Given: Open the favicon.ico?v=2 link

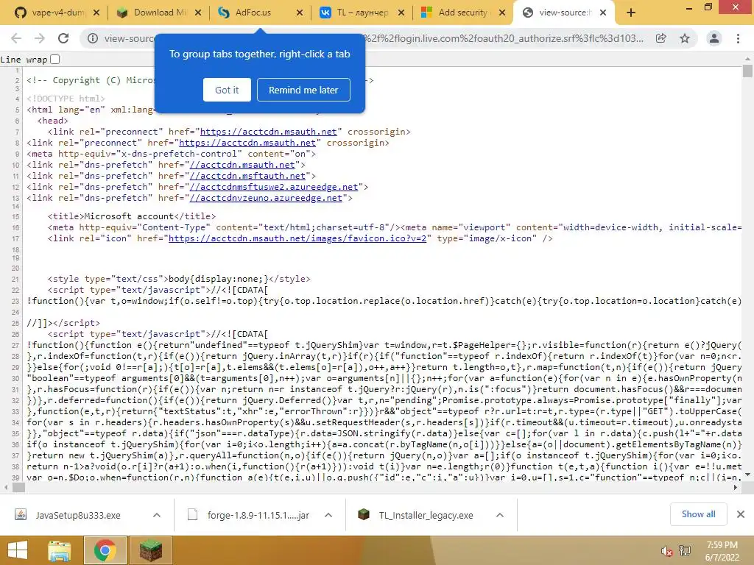Looking at the screenshot, I should coord(297,238).
